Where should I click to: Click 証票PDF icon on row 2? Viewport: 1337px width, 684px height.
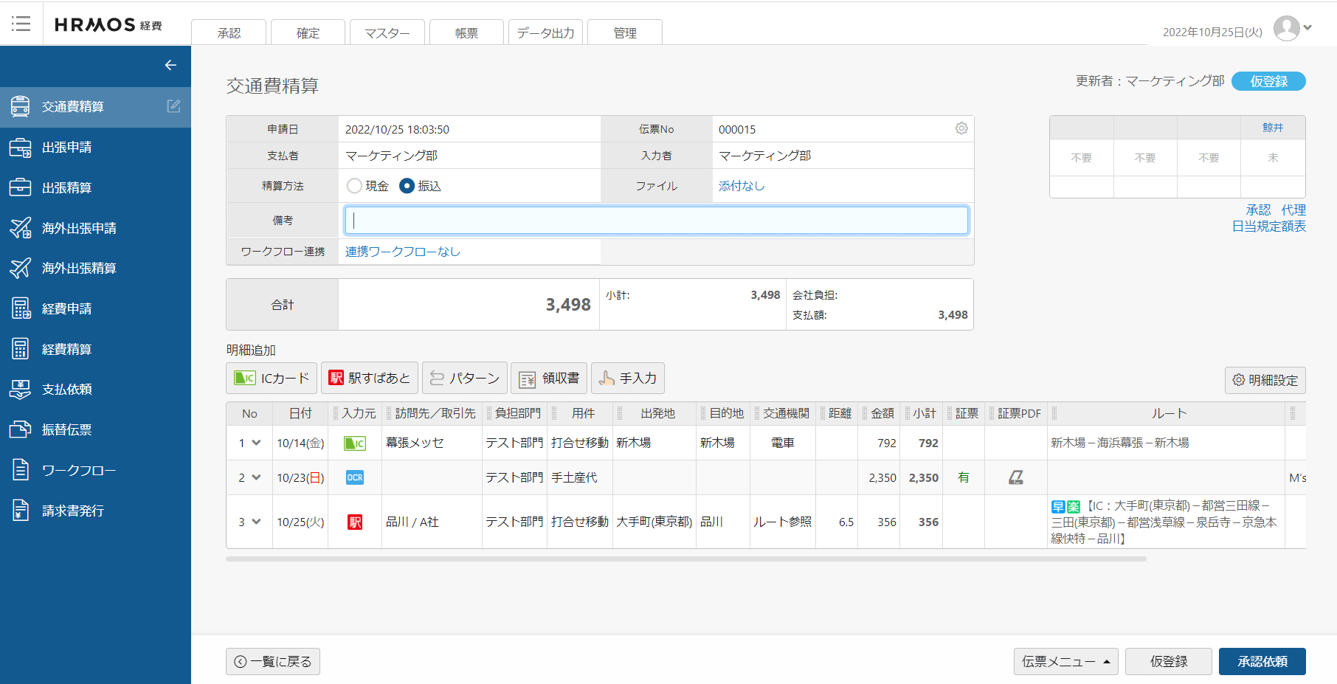click(x=1016, y=477)
